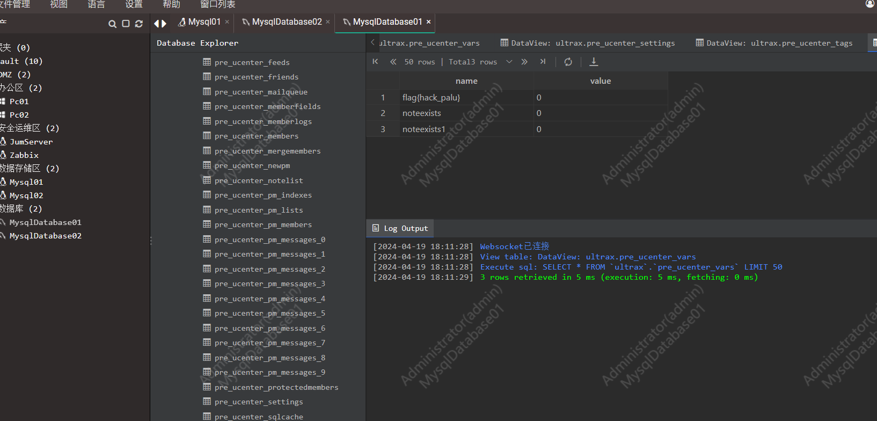Open the 帮助 menu
This screenshot has width=877, height=421.
[x=171, y=4]
